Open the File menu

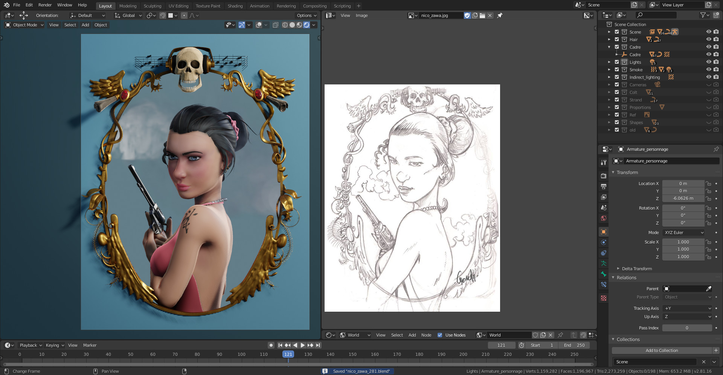(17, 5)
